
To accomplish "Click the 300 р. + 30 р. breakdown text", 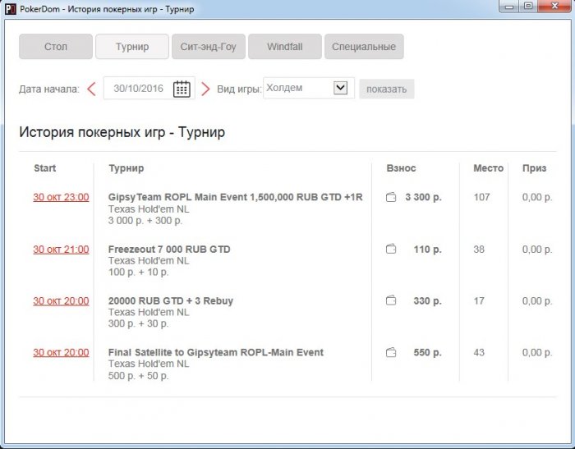I will tap(138, 323).
